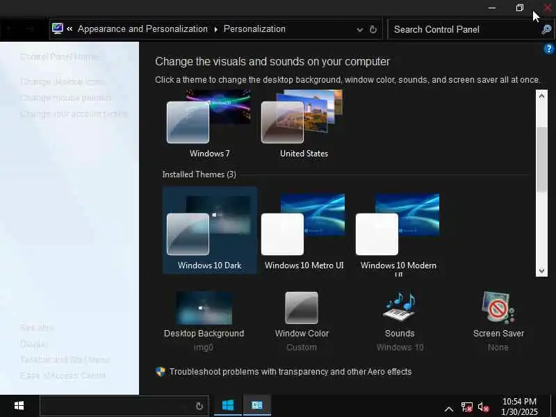
Task: Switch to the Windows logo taskbar app
Action: click(228, 405)
